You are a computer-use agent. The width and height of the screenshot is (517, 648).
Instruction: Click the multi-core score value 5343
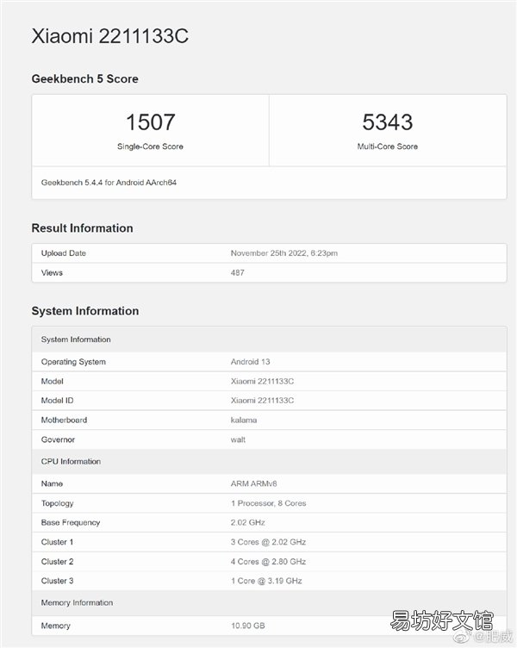(x=388, y=122)
